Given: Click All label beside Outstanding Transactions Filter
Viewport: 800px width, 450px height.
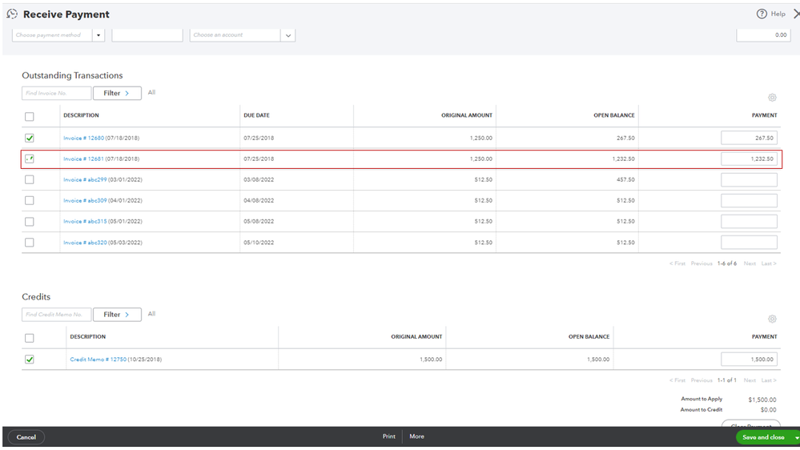Looking at the screenshot, I should 151,92.
